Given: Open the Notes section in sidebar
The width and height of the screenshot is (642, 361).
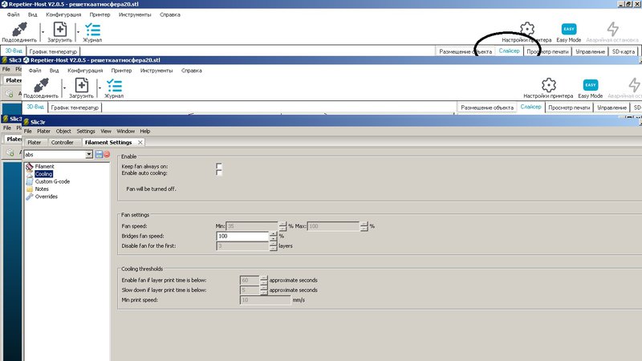Looking at the screenshot, I should [x=42, y=189].
